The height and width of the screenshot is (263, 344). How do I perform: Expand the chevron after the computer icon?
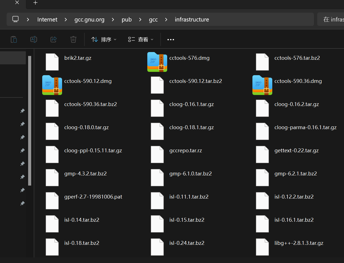[x=28, y=20]
